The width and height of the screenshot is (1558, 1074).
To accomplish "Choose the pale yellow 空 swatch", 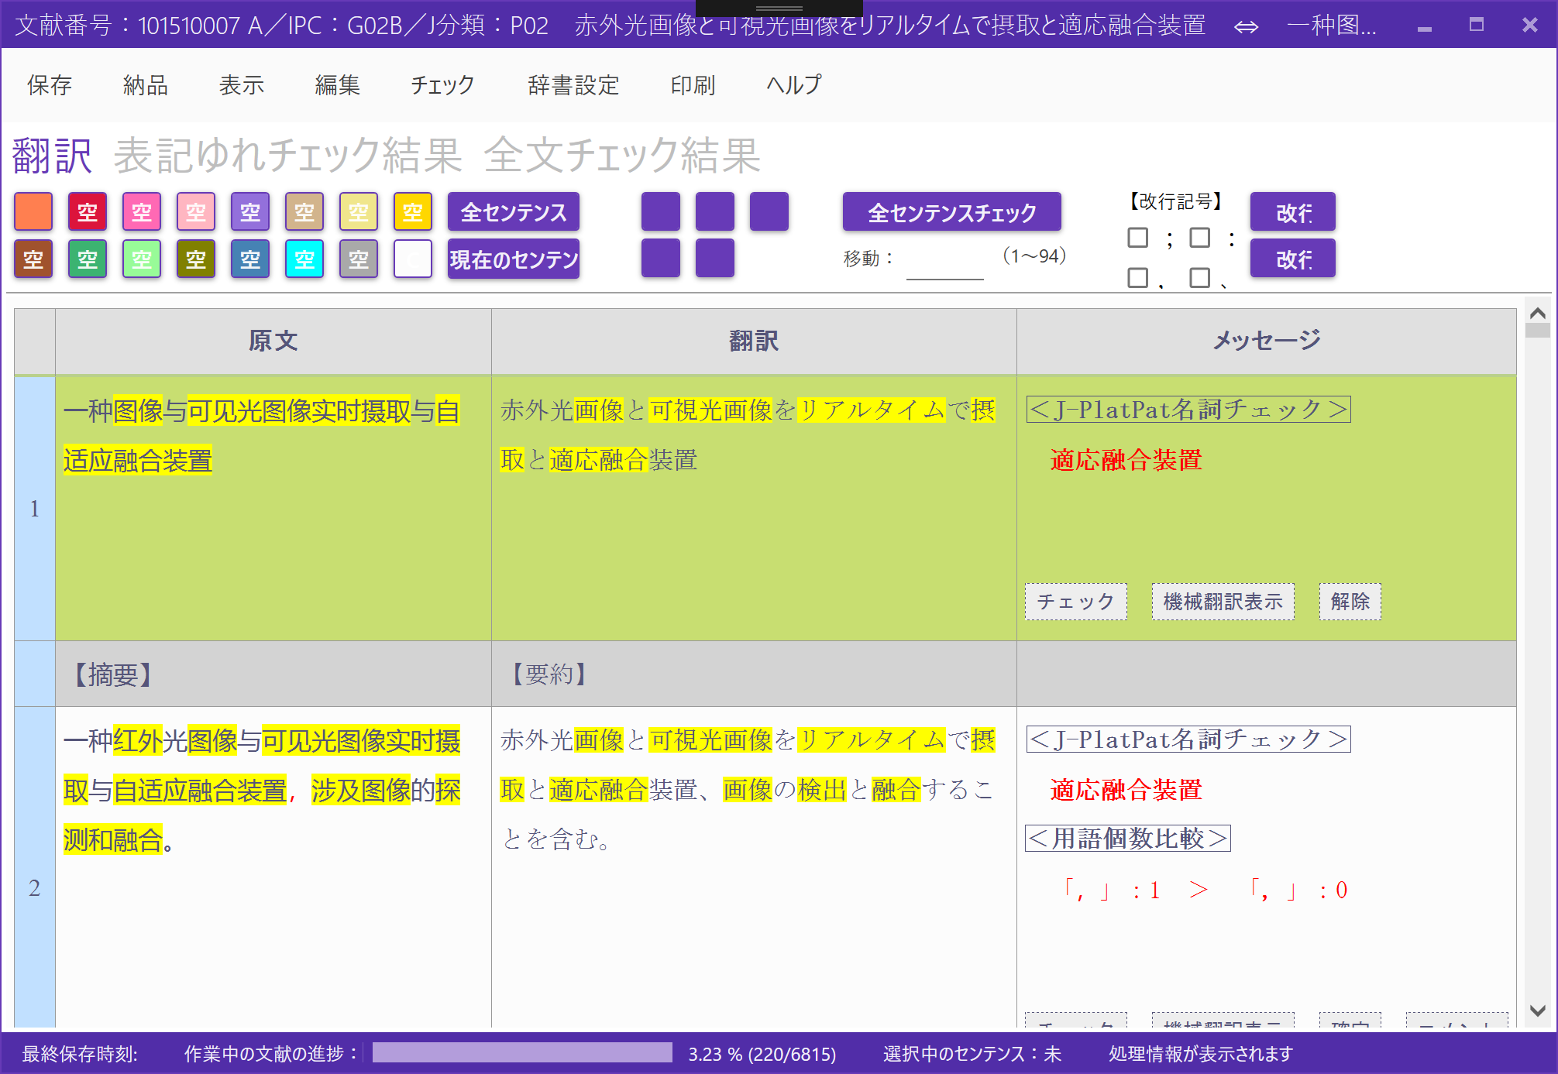I will [x=359, y=212].
